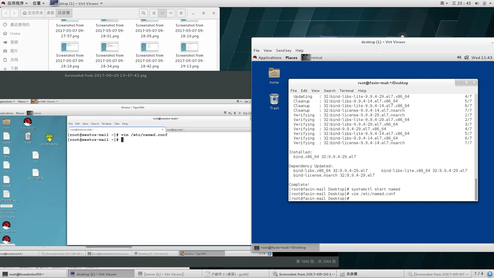Screen dimensions: 494x278
Task: Open the Trash desktop icon in guest
Action: point(274,102)
